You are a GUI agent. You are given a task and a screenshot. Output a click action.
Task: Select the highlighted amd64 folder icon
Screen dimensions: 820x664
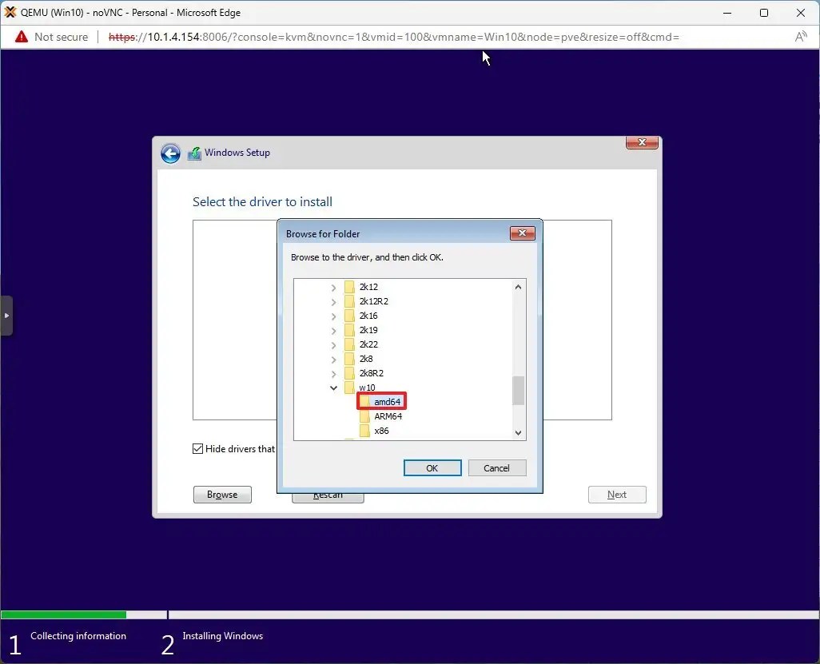[367, 401]
